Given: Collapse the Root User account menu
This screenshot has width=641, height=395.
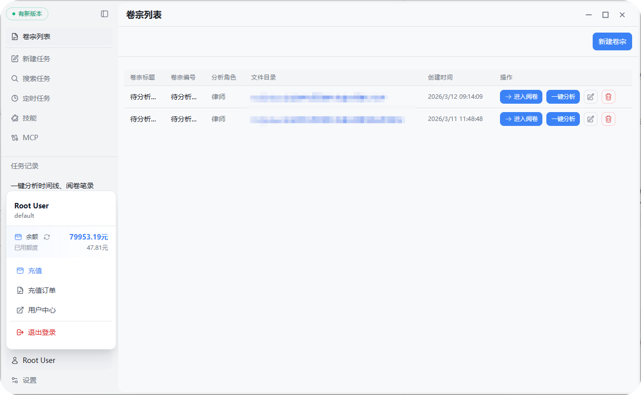Looking at the screenshot, I should point(39,360).
